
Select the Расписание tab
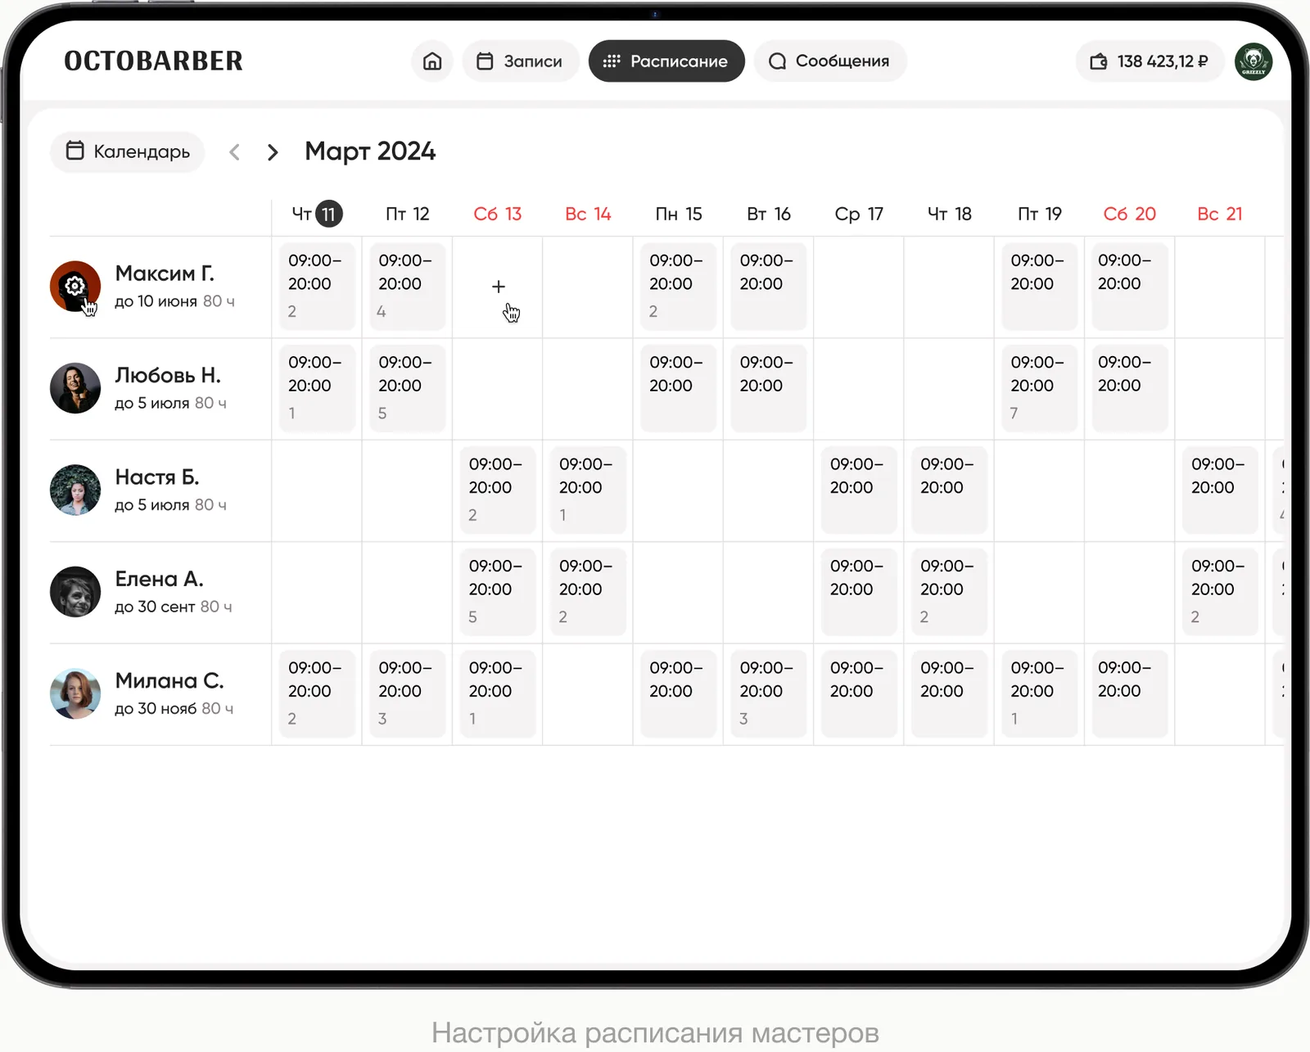pos(666,61)
